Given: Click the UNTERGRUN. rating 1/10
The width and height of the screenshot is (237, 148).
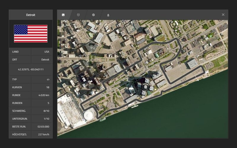Looking at the screenshot, I should click(x=46, y=119).
